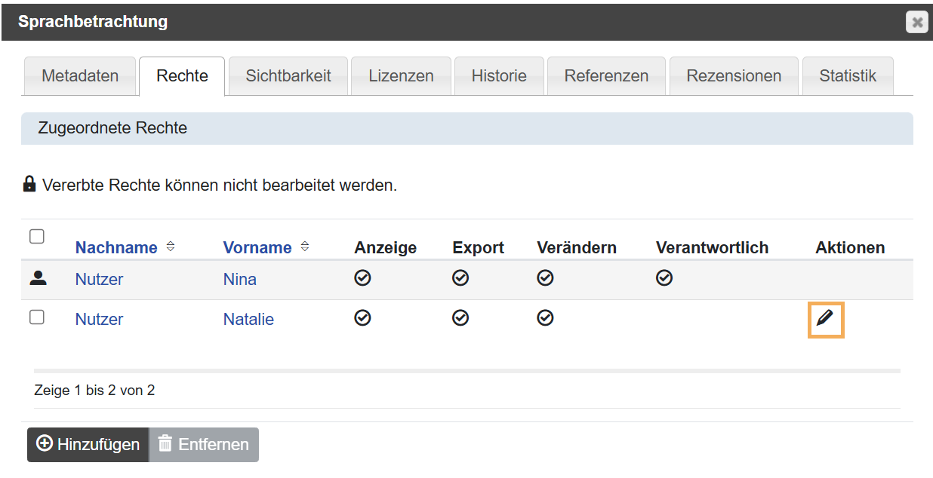933x478 pixels.
Task: Sort table by Vorname column arrow
Action: pyautogui.click(x=305, y=247)
